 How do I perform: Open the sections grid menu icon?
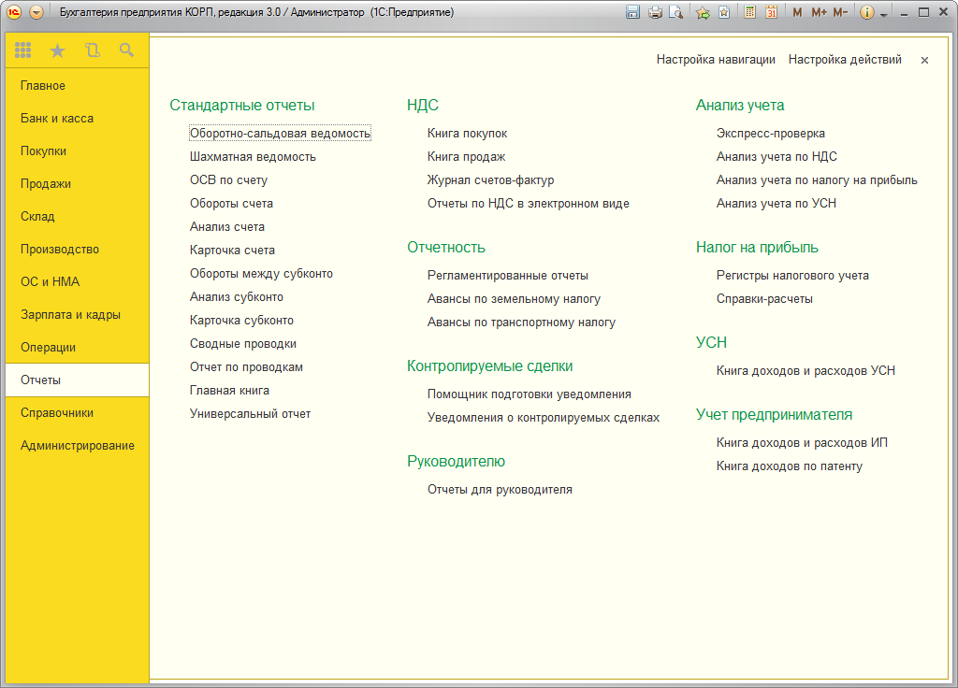[x=22, y=50]
